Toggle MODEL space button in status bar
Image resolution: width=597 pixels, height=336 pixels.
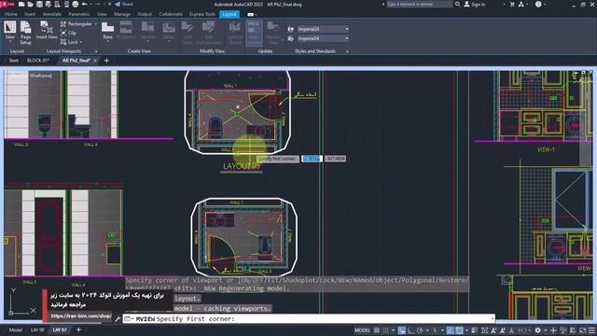(x=362, y=330)
